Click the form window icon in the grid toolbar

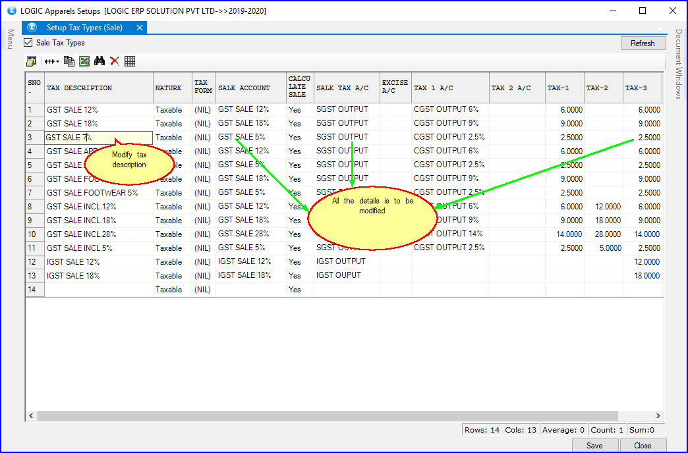click(x=31, y=61)
